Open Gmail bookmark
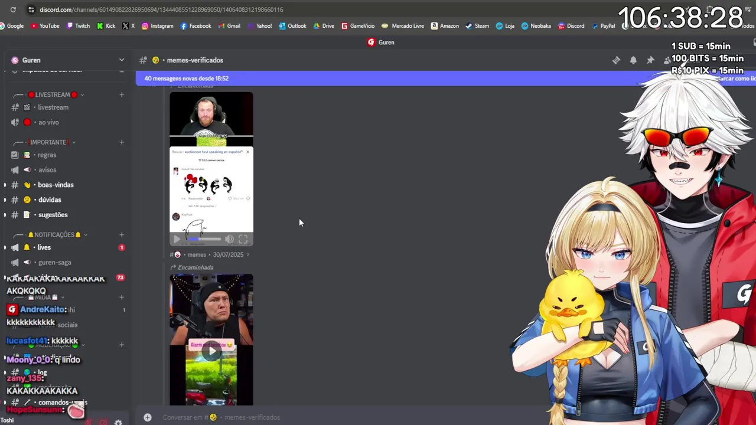Viewport: 756px width, 425px height. [x=229, y=26]
